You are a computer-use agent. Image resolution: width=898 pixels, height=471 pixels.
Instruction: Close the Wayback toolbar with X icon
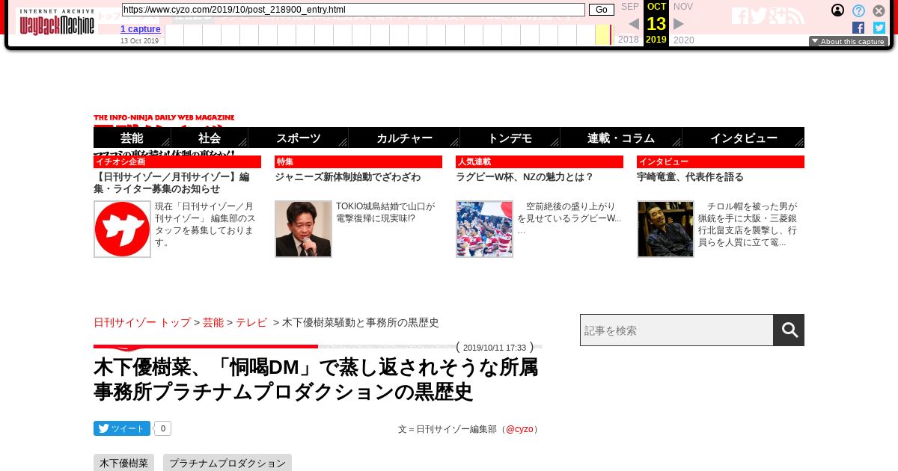click(x=879, y=10)
